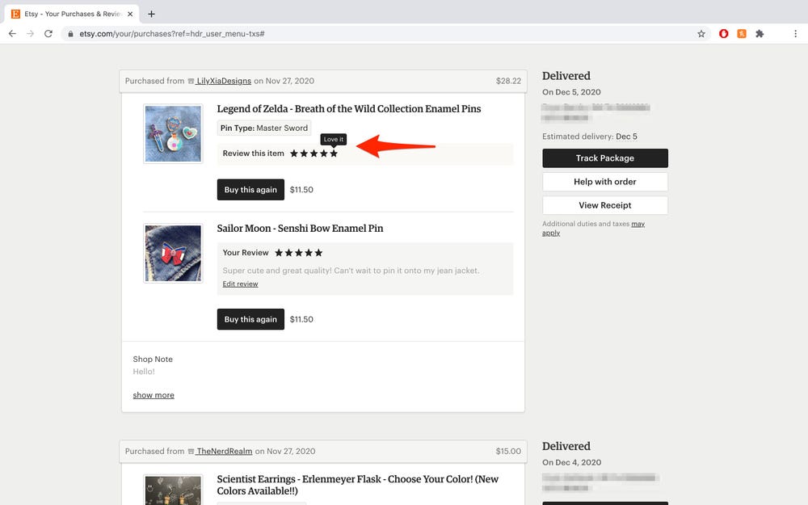The width and height of the screenshot is (808, 505).
Task: Rate the Zelda pins four stars
Action: click(324, 154)
